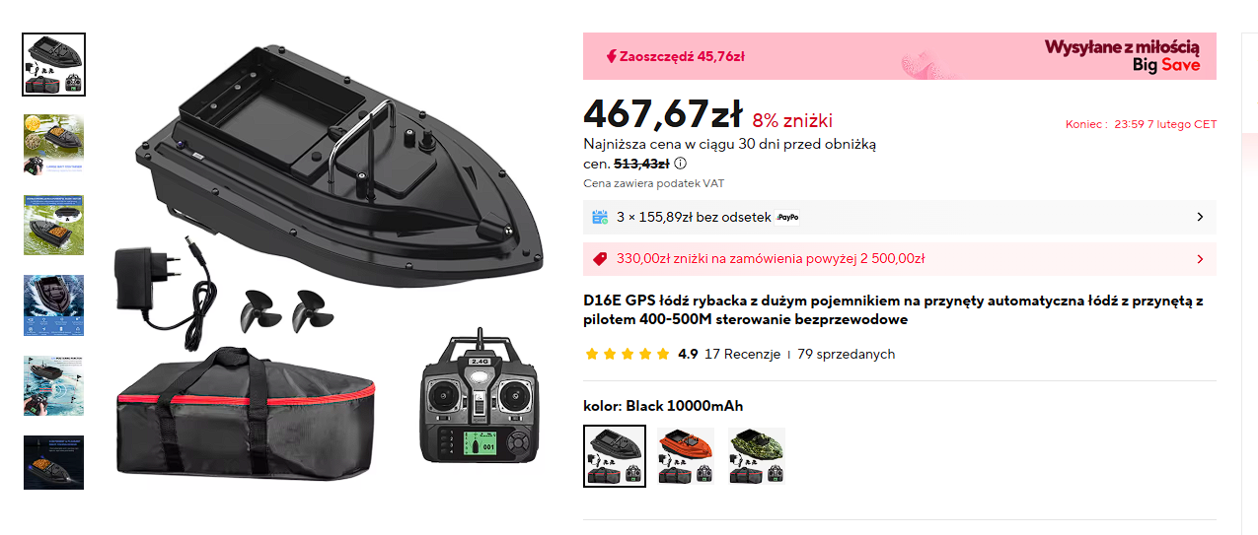Screen dimensions: 1258x535
Task: Click the PayPo logo badge
Action: tap(787, 217)
